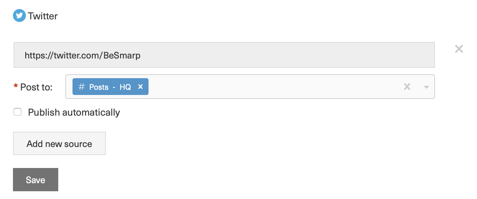Click the Post to field label
Viewport: 477px width, 199px height.
click(x=36, y=87)
